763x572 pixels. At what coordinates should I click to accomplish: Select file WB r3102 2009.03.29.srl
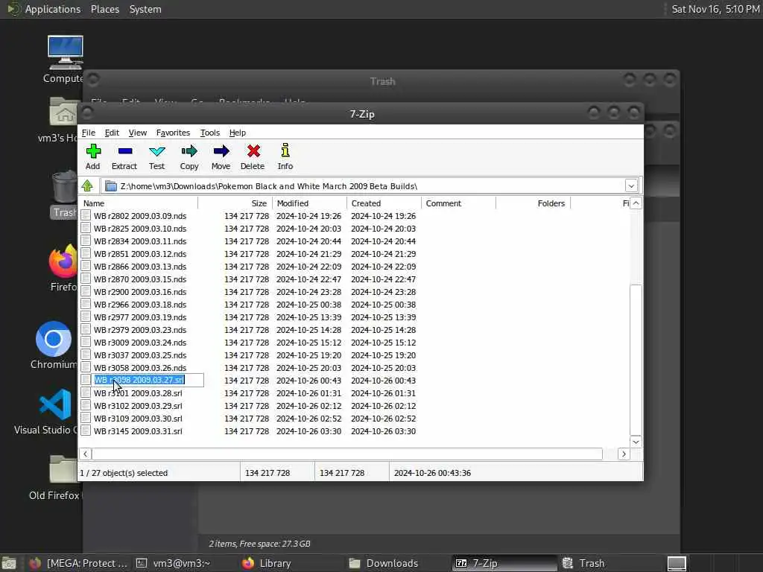138,405
